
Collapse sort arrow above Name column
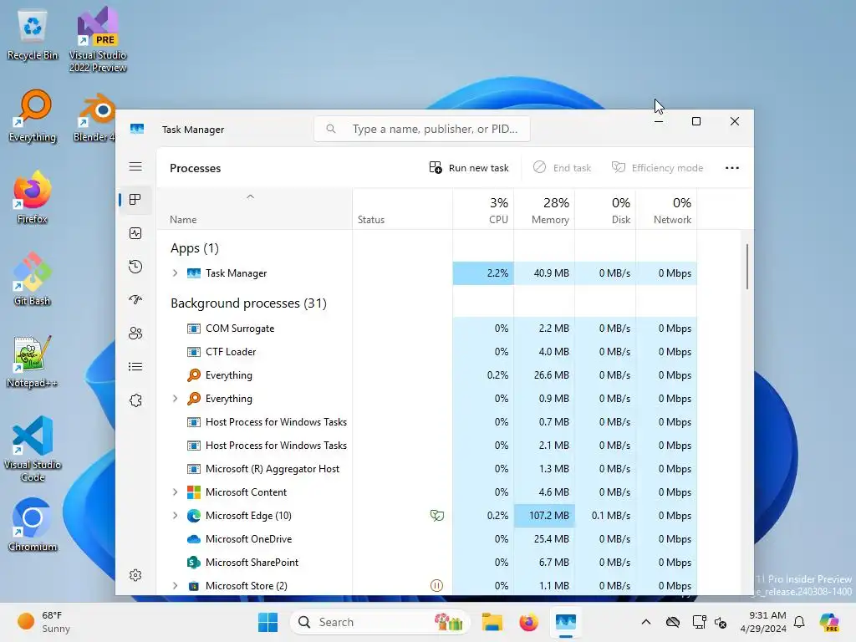pyautogui.click(x=250, y=196)
